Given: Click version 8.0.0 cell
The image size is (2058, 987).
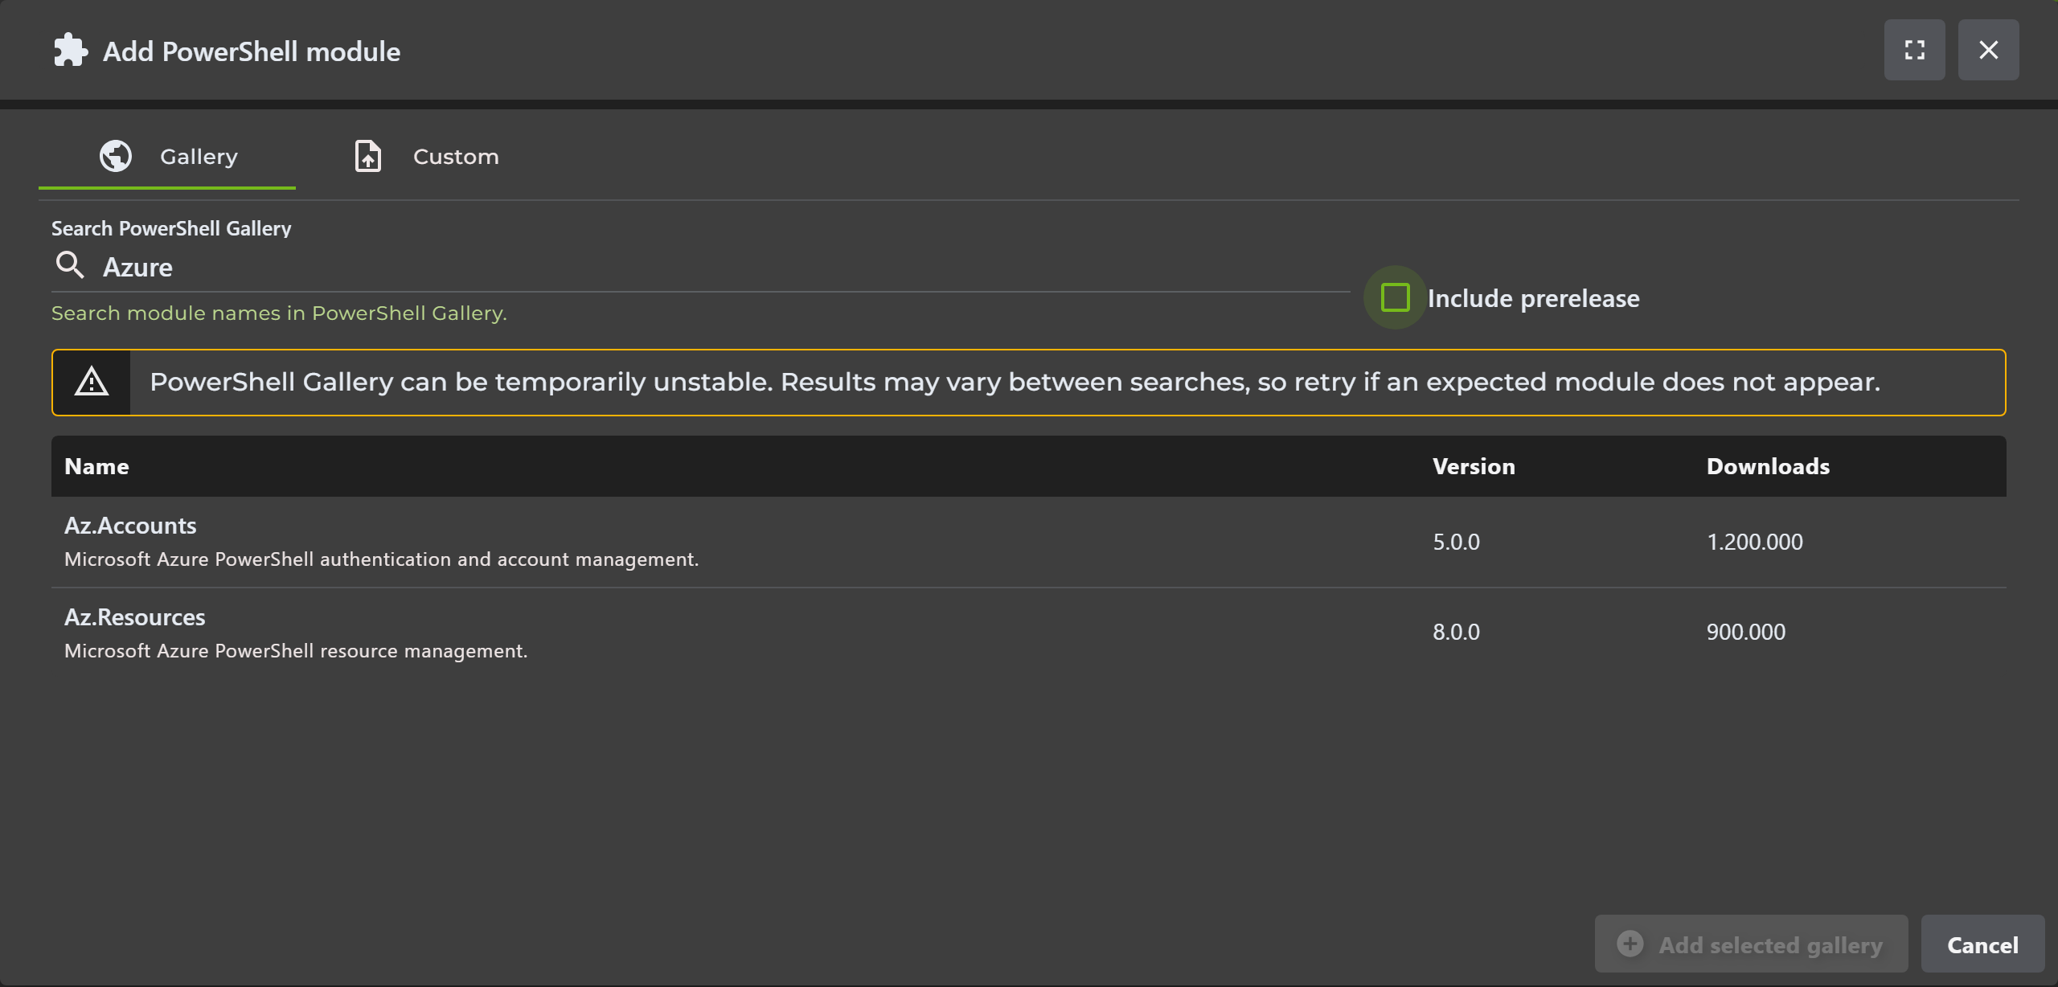Looking at the screenshot, I should (x=1456, y=632).
